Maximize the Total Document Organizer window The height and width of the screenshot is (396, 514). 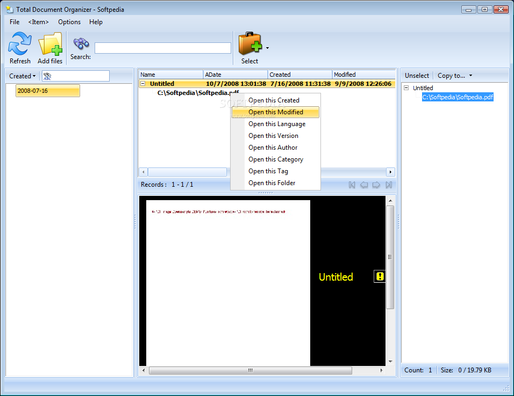pyautogui.click(x=484, y=10)
